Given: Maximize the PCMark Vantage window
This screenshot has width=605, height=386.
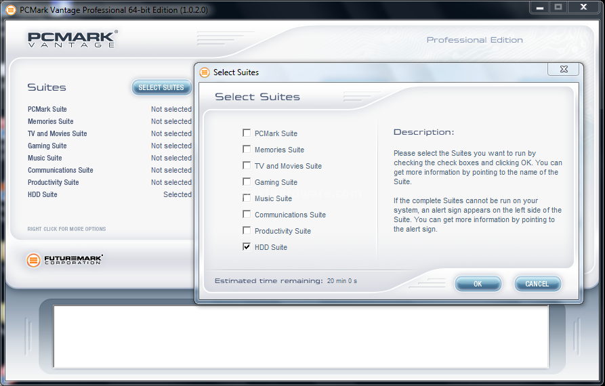Looking at the screenshot, I should coord(558,7).
